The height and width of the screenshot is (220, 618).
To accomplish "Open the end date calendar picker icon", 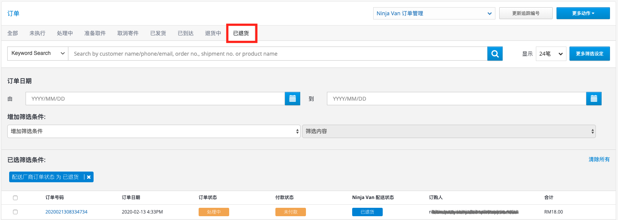I will 594,99.
